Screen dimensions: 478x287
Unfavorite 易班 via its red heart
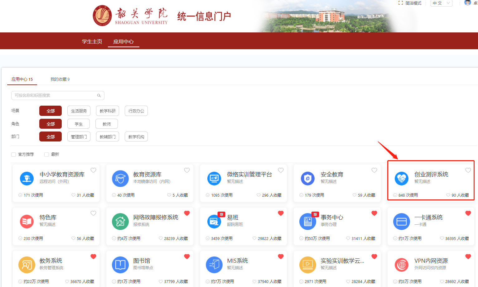click(x=281, y=213)
